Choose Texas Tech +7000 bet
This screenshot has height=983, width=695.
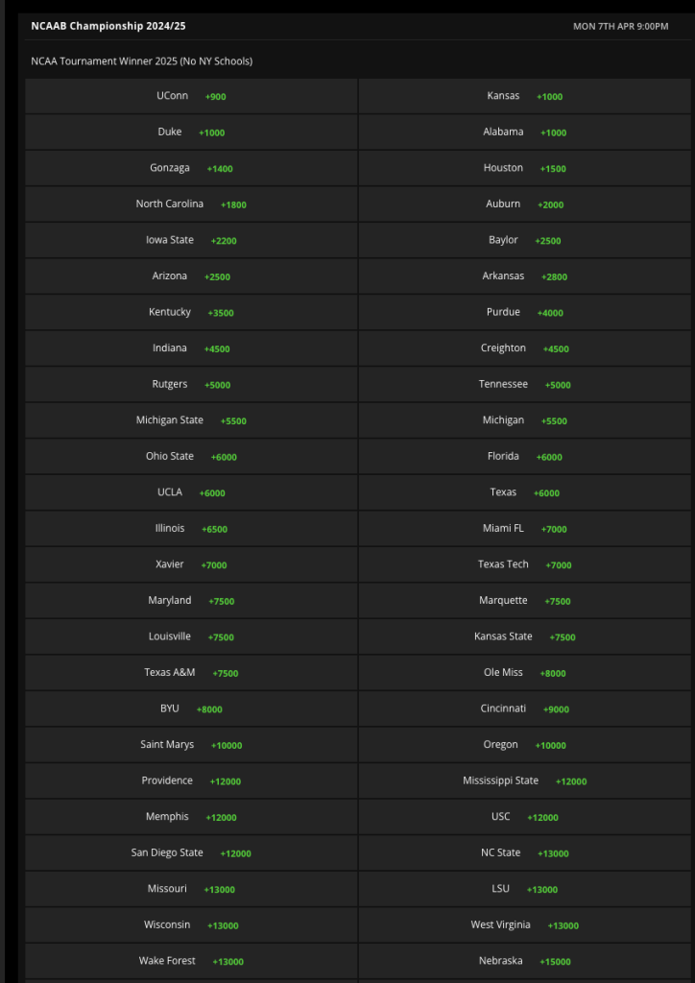click(x=524, y=564)
